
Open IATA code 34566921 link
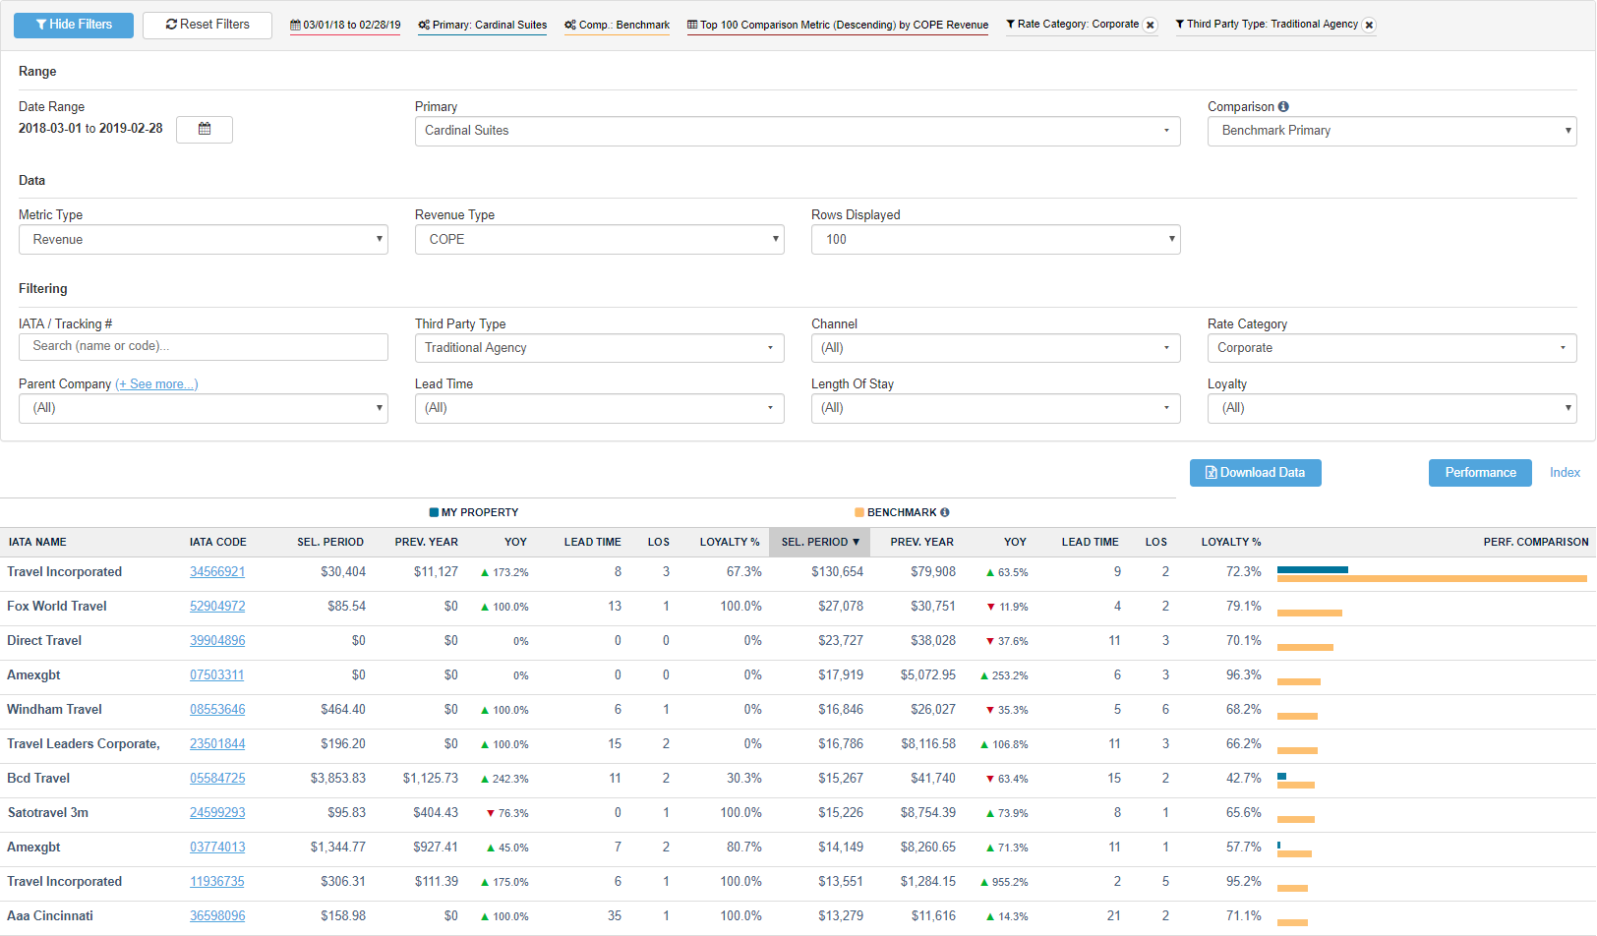click(x=217, y=572)
